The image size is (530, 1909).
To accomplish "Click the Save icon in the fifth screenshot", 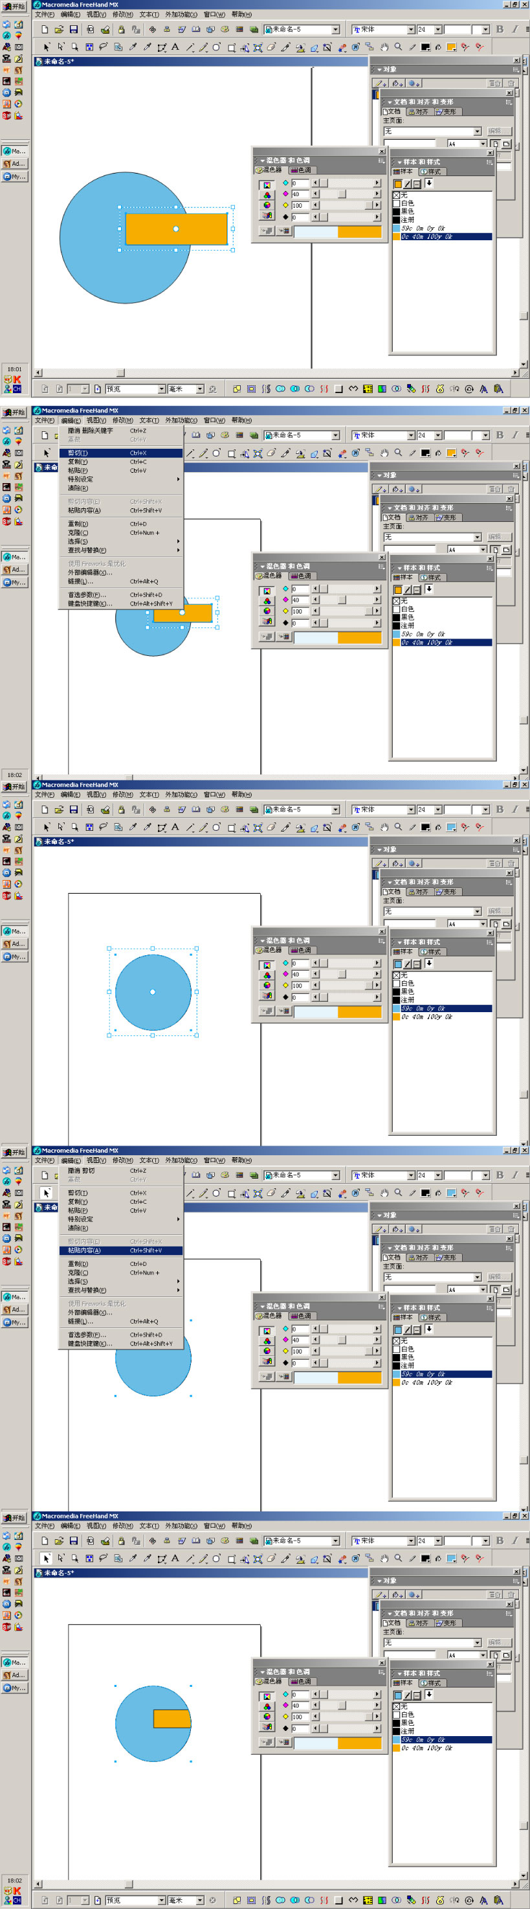I will click(x=73, y=1541).
